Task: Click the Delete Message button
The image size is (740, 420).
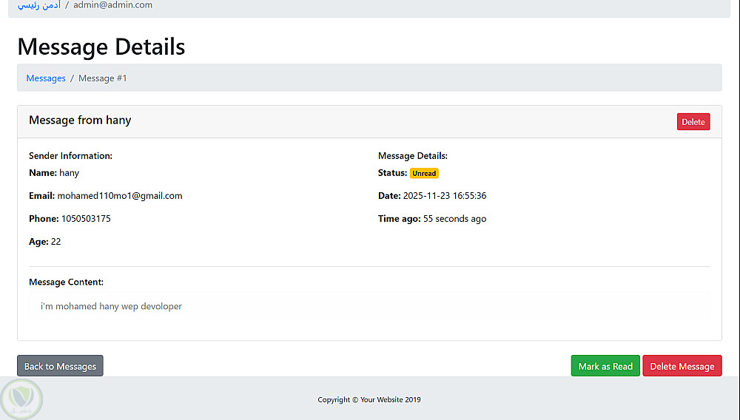Action: (x=682, y=366)
